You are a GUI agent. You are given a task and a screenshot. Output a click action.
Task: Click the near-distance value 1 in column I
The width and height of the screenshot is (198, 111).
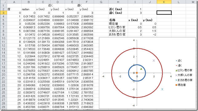(x=135, y=9)
